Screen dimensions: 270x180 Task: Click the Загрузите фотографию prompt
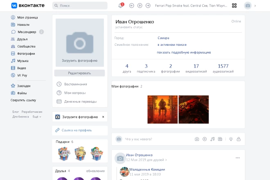76,117
